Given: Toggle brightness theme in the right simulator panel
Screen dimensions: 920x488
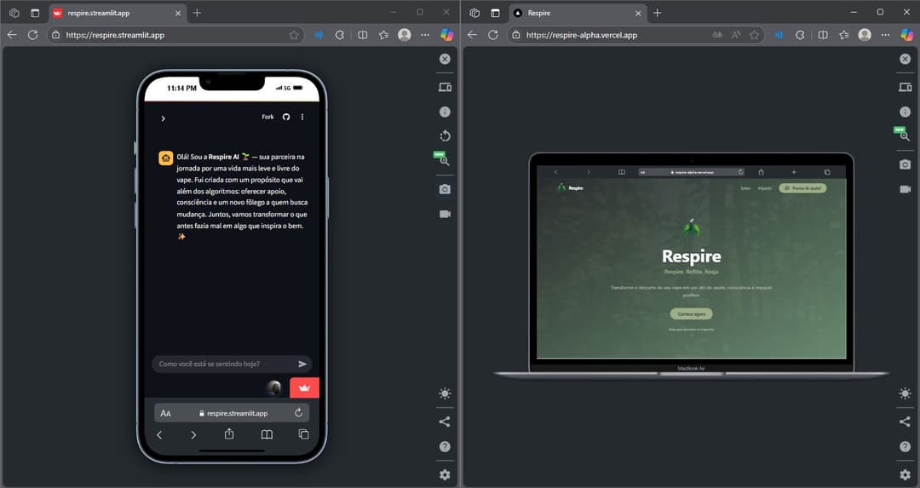Looking at the screenshot, I should [905, 393].
